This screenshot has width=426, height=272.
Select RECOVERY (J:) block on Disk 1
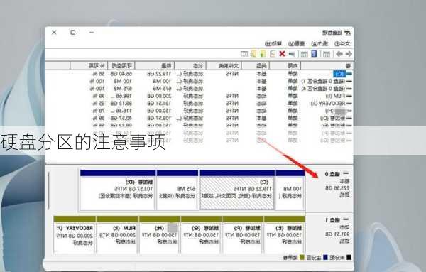pos(75,235)
